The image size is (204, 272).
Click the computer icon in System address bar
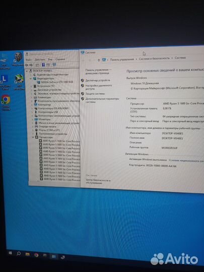[104, 59]
